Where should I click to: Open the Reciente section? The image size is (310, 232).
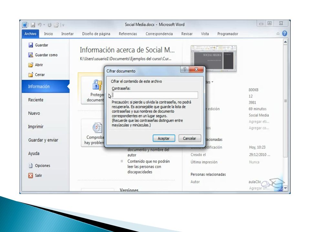pos(36,100)
